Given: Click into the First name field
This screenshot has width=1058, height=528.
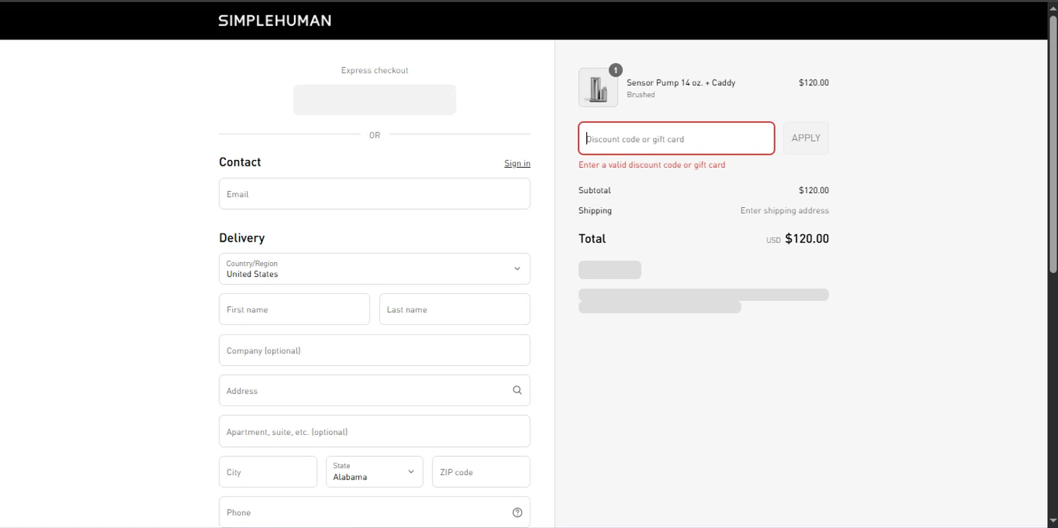Looking at the screenshot, I should [294, 309].
